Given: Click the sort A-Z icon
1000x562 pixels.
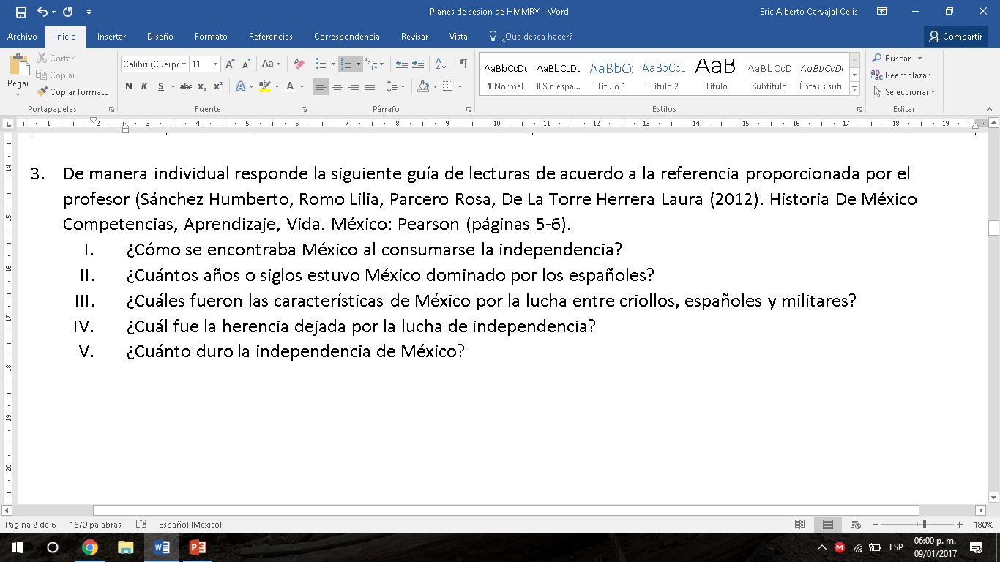Looking at the screenshot, I should click(x=441, y=64).
